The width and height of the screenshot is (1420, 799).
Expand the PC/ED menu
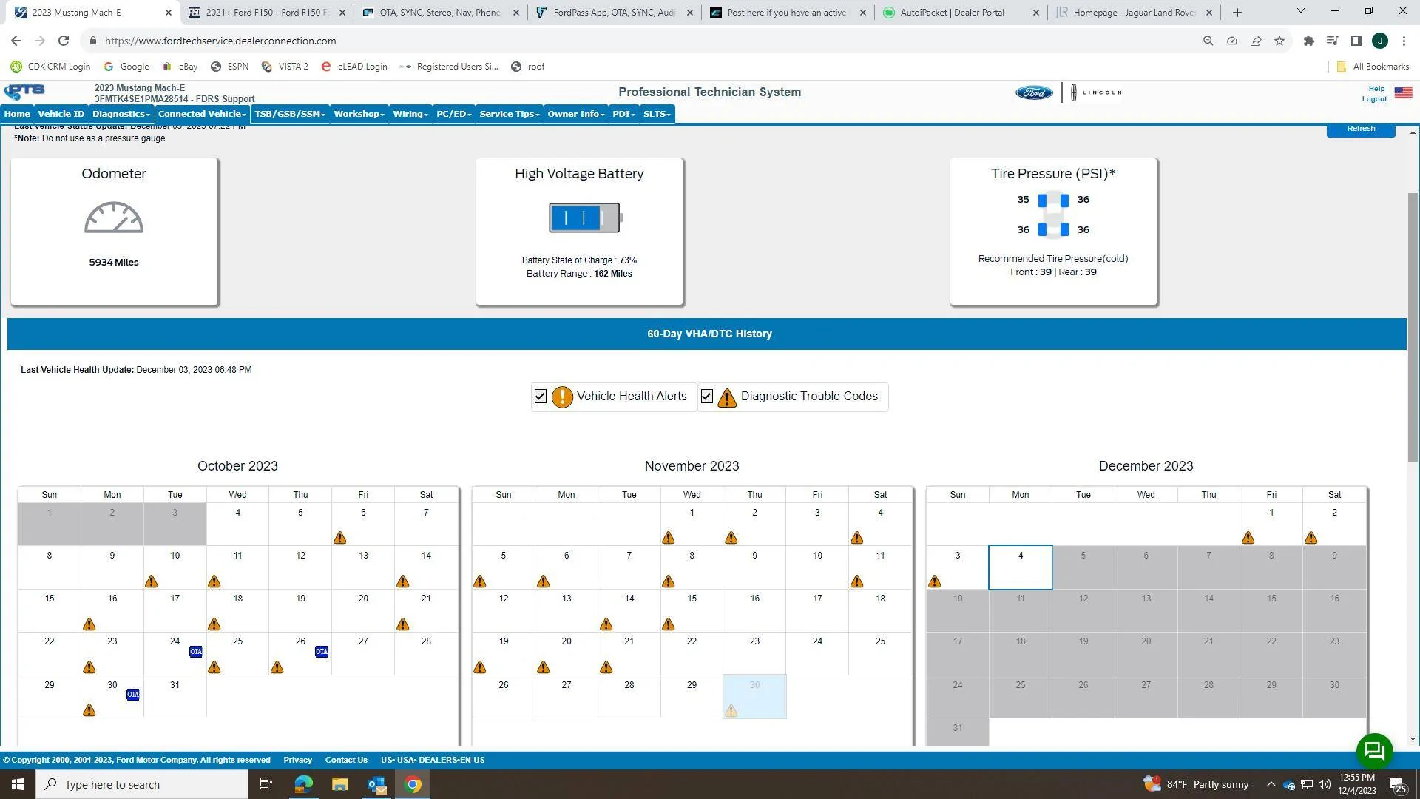click(453, 114)
